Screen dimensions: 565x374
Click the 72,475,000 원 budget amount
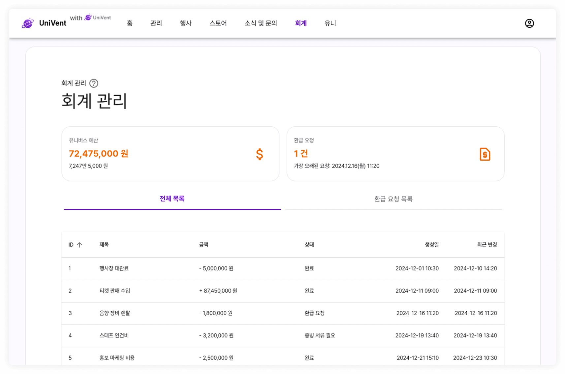[x=99, y=154]
